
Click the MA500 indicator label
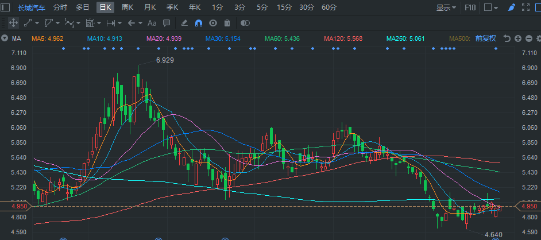460,38
